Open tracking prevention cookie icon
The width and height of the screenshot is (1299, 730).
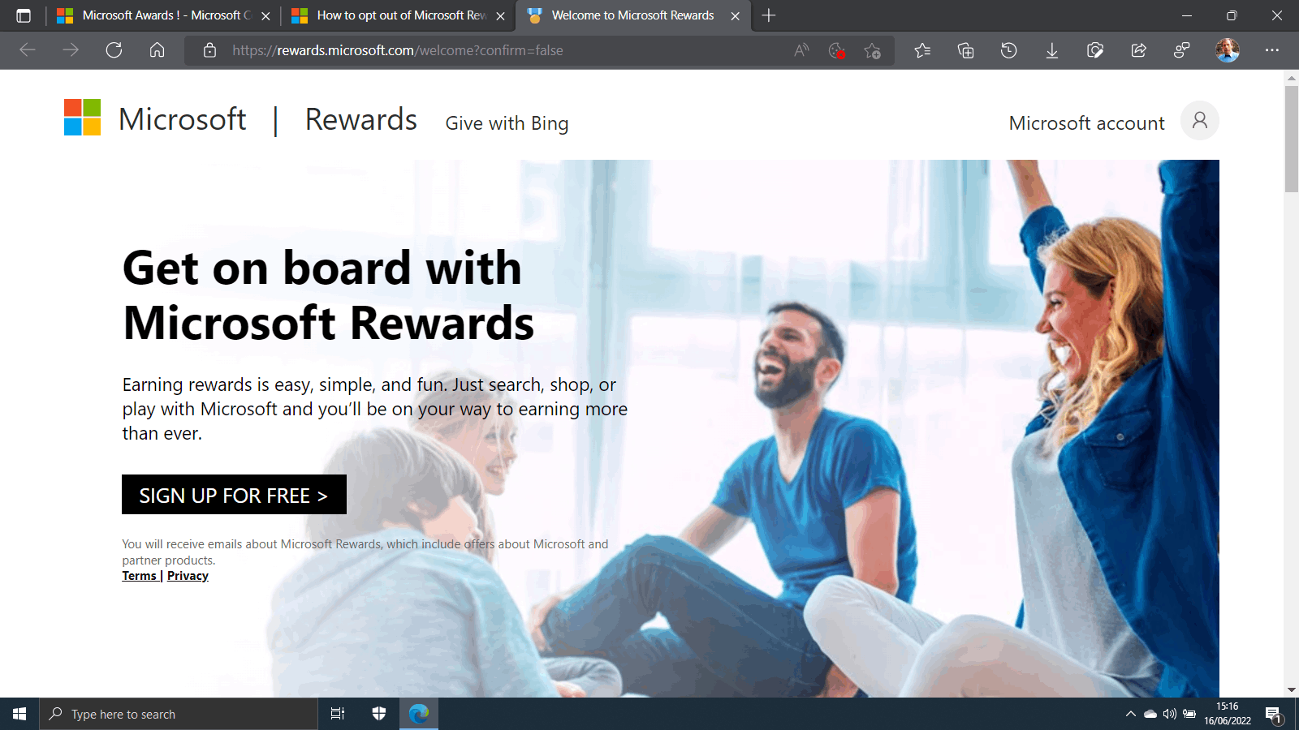(x=837, y=50)
